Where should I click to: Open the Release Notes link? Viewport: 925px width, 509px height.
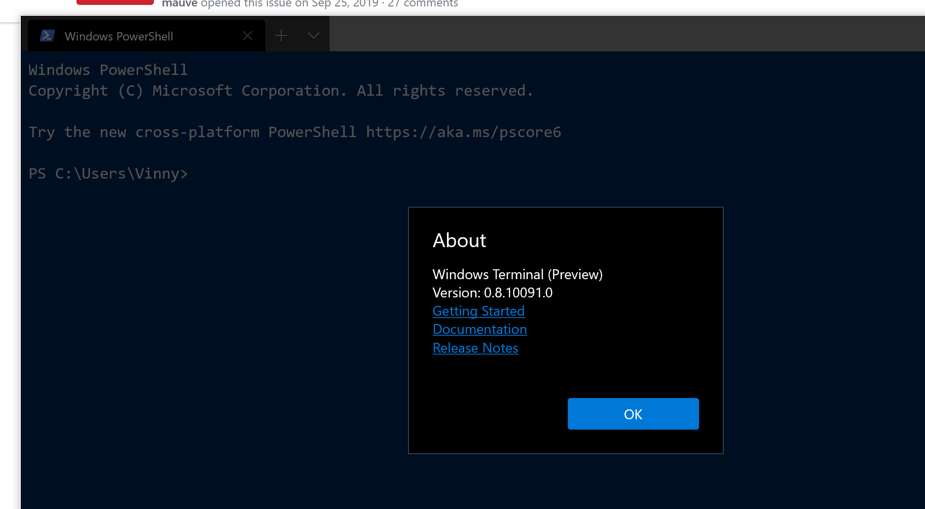(476, 348)
